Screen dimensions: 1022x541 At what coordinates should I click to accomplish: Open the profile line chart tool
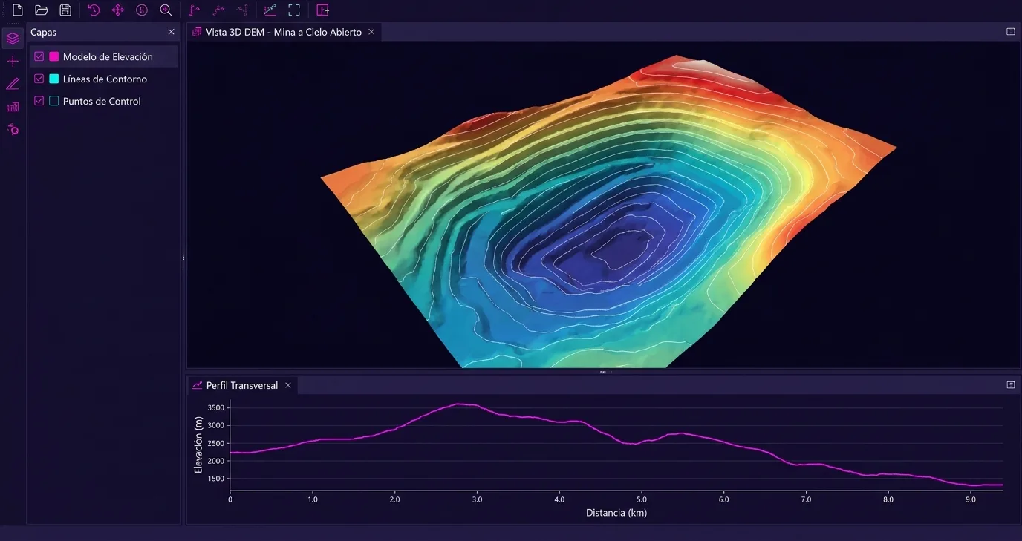[270, 10]
